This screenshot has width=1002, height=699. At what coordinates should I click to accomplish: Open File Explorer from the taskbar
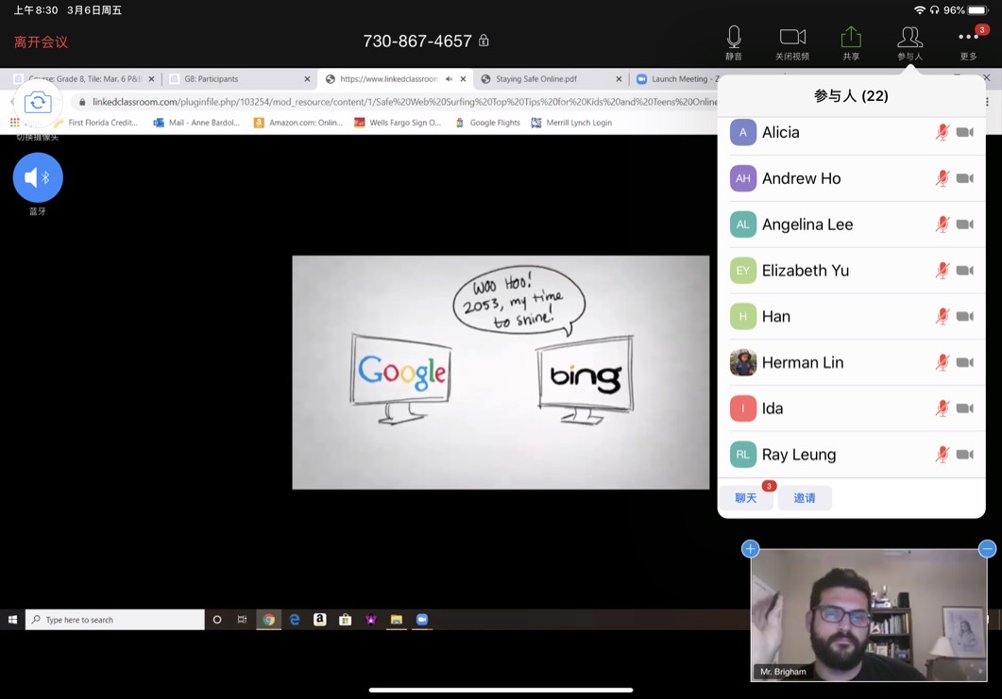click(397, 619)
